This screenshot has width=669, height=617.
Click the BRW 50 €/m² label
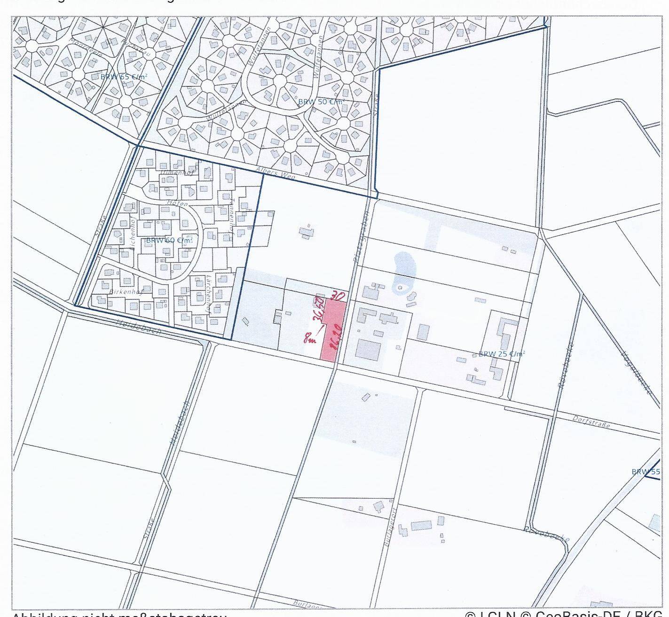[x=322, y=102]
